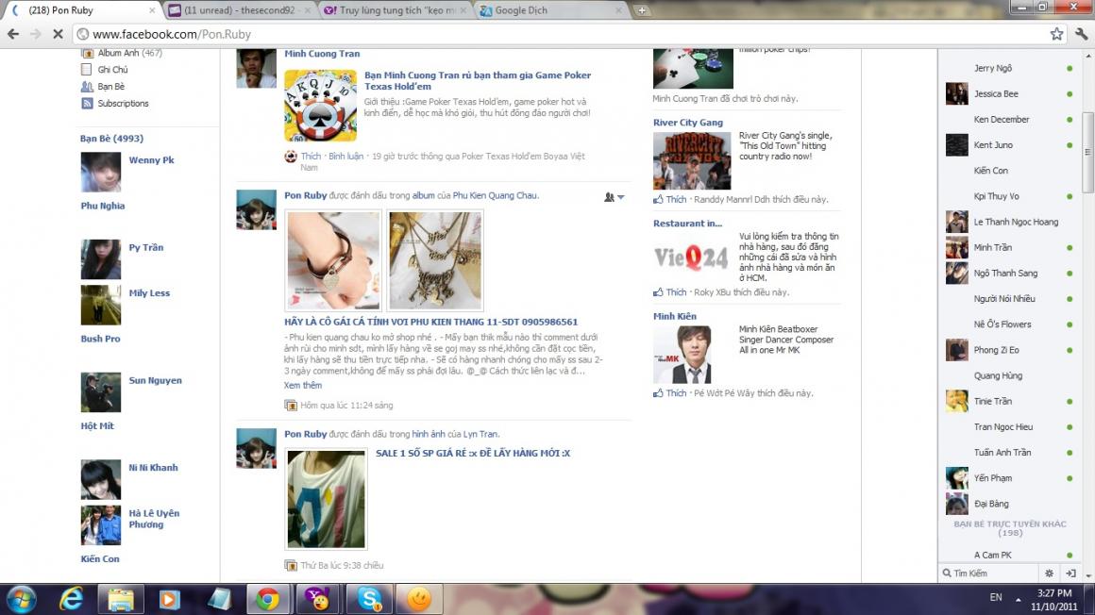This screenshot has height=615, width=1095.
Task: Close the Google Dịch tab
Action: [618, 10]
